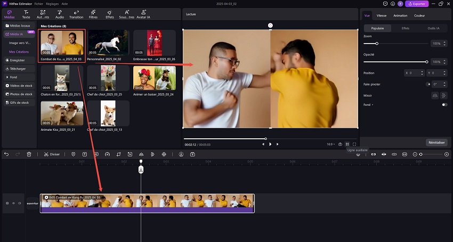Adjust Position Y stepper arrows
This screenshot has height=242, width=453.
coord(444,73)
